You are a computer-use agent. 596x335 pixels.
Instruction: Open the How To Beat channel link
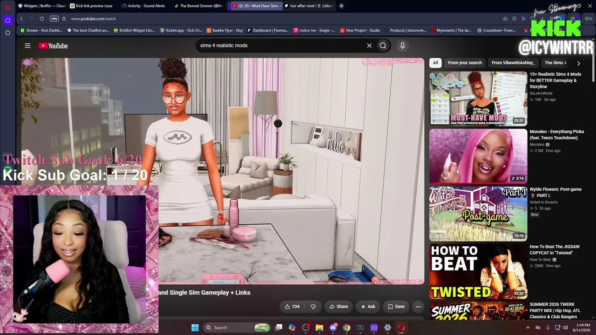(540, 260)
